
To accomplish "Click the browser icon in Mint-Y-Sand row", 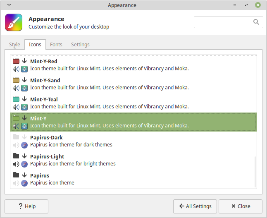I will (24, 88).
